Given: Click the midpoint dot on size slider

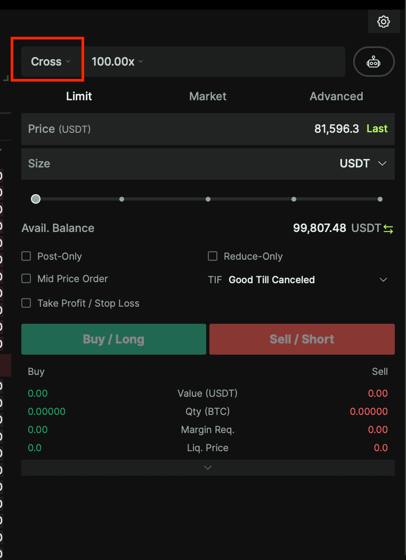Looking at the screenshot, I should pos(208,199).
